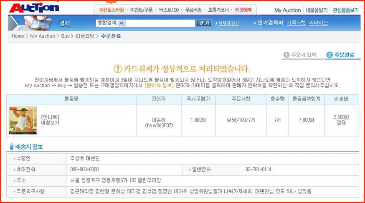Click the 관심물품보기 link
The height and width of the screenshot is (203, 365).
click(346, 10)
